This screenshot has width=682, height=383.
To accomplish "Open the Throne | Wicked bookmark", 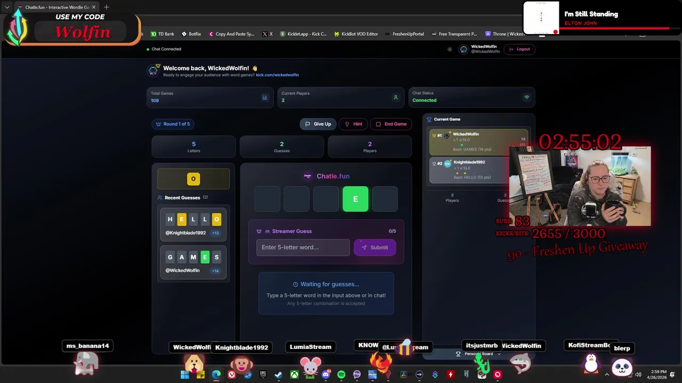I will click(504, 34).
